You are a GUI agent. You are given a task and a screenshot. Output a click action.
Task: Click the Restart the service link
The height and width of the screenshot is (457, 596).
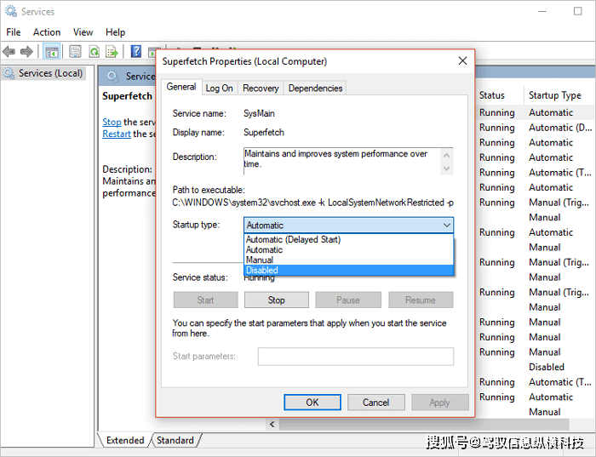(x=117, y=134)
